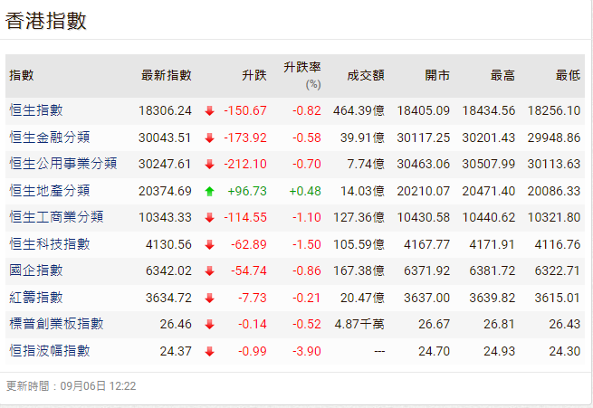Click the down arrow icon for 恒生金融分類

coord(209,138)
